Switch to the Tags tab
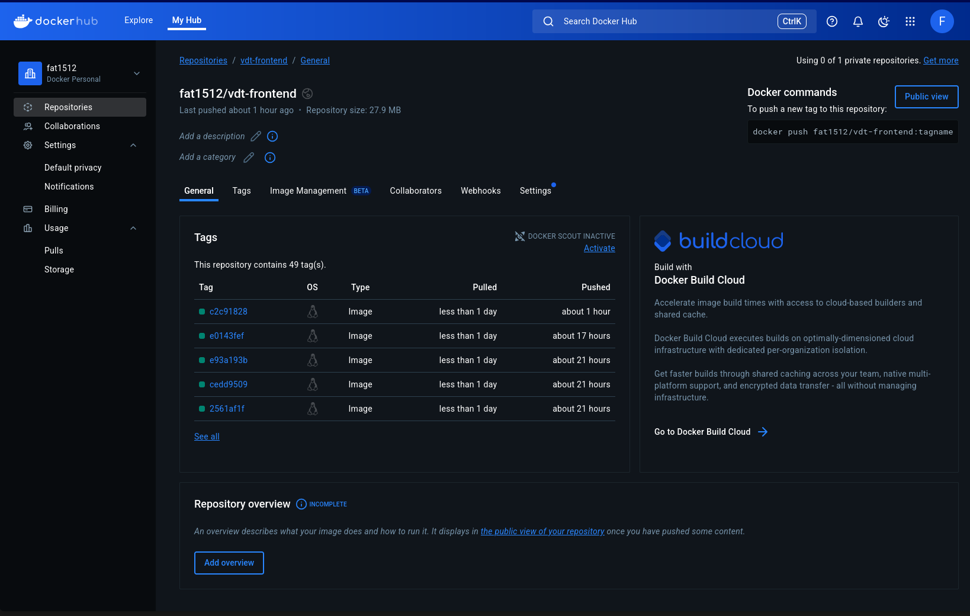The width and height of the screenshot is (970, 616). [242, 191]
